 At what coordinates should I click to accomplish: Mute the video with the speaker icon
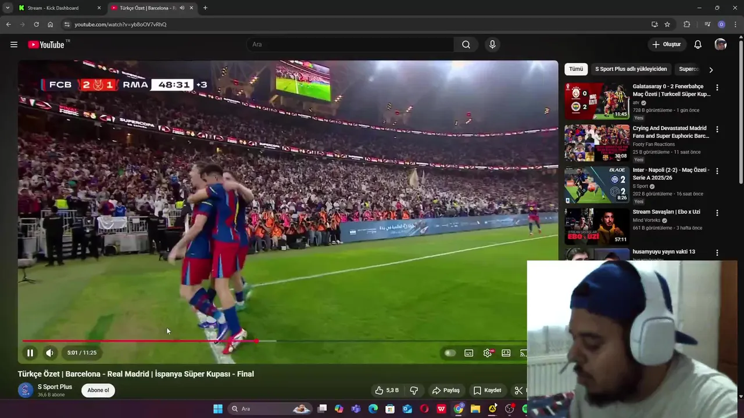pyautogui.click(x=50, y=352)
